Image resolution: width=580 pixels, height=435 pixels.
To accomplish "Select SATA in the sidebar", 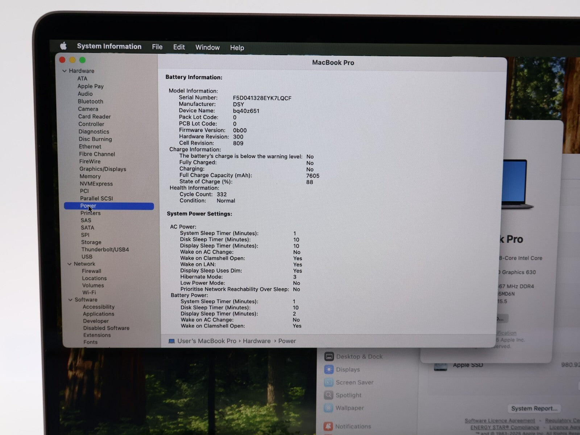I will [x=87, y=228].
